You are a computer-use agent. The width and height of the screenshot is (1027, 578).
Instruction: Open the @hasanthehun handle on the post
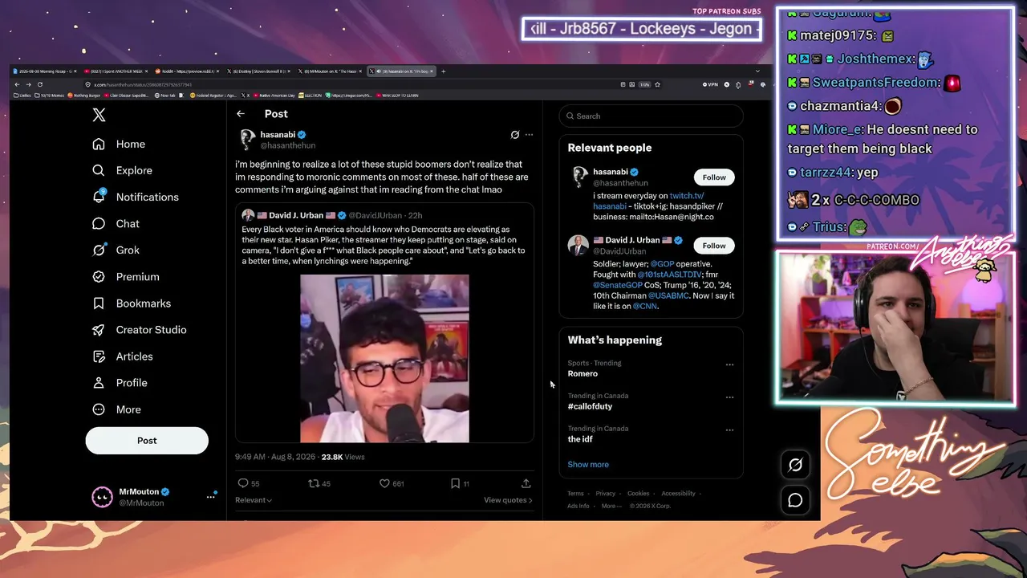coord(288,145)
